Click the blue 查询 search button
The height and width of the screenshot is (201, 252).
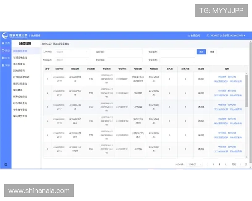pyautogui.click(x=201, y=52)
